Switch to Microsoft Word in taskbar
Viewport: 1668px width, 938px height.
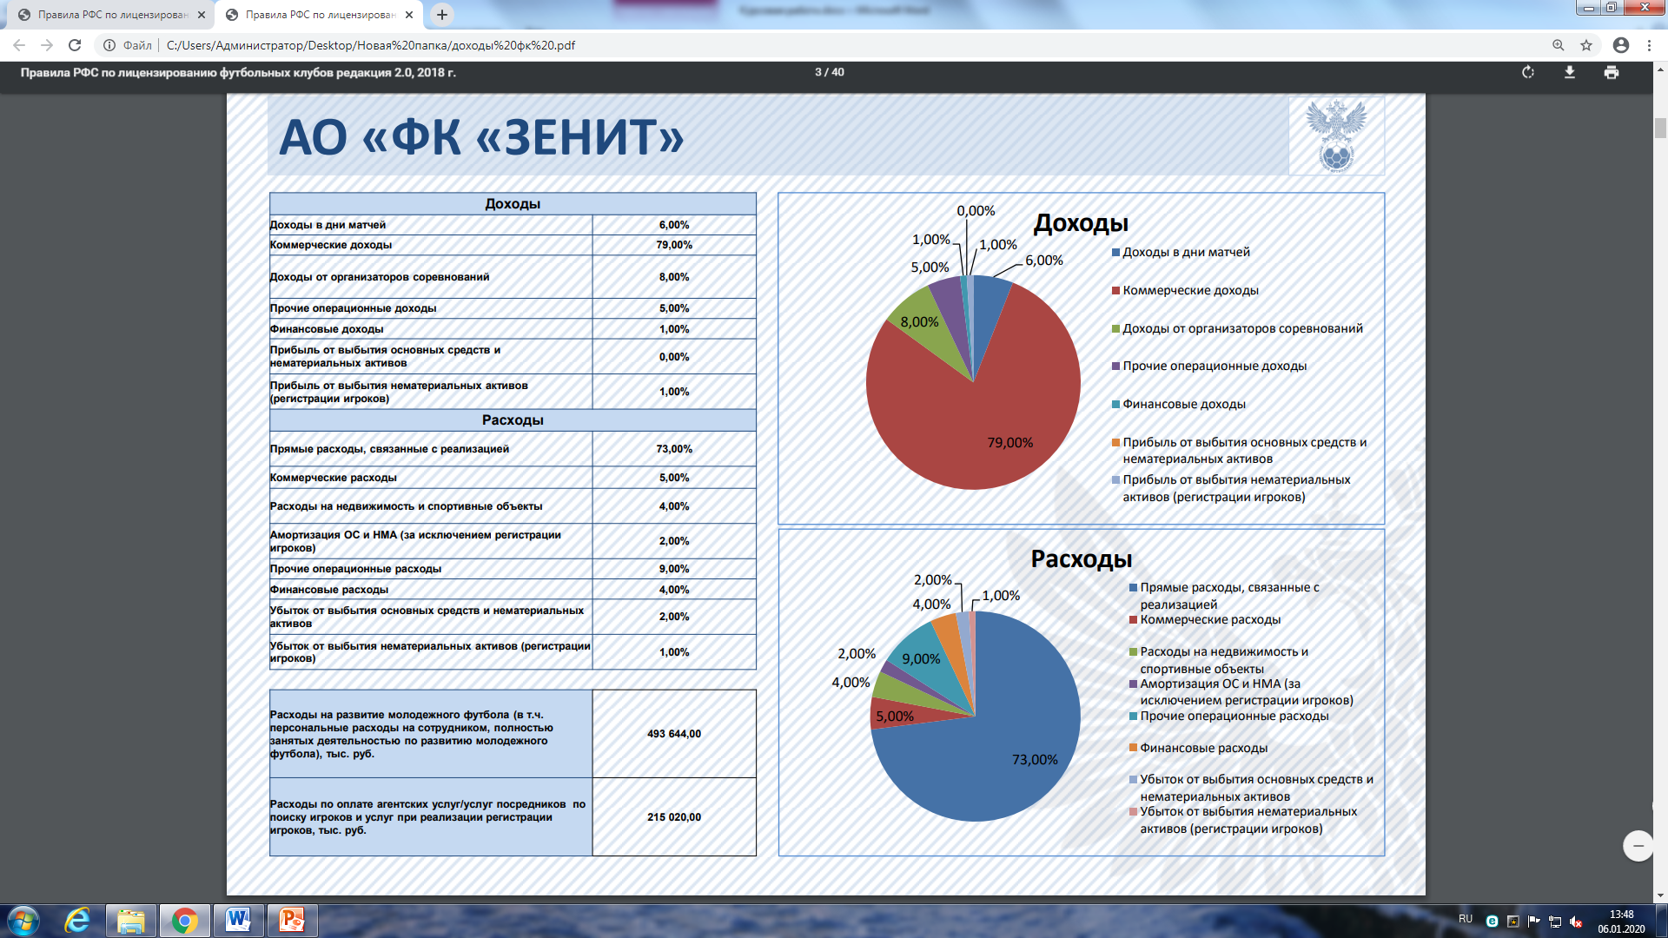(238, 921)
